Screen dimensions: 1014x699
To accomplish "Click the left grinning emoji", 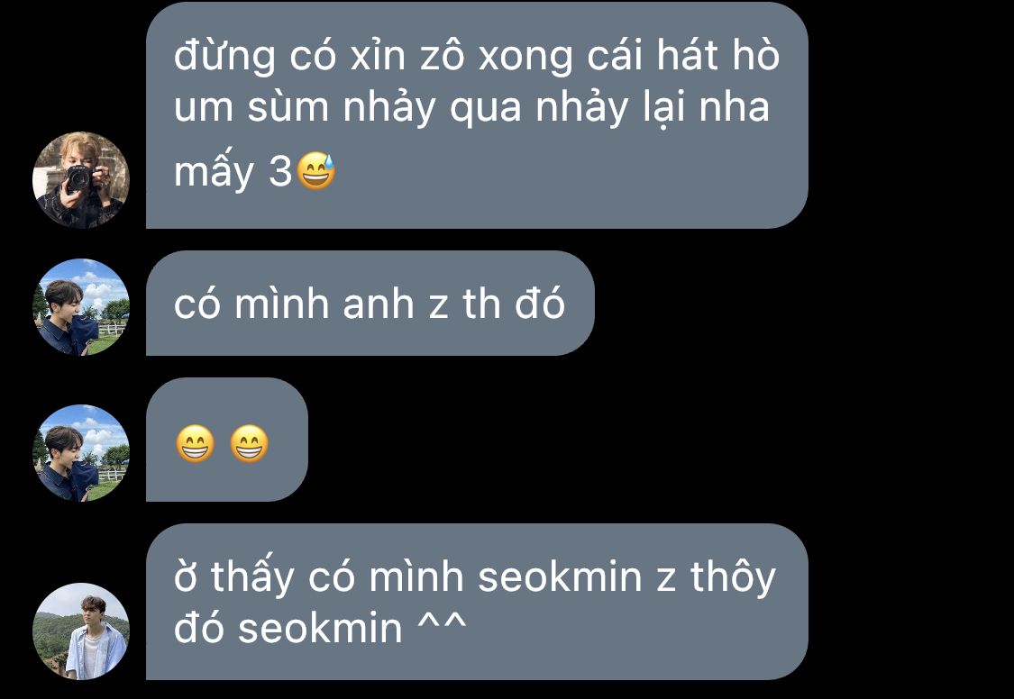I will pos(196,443).
